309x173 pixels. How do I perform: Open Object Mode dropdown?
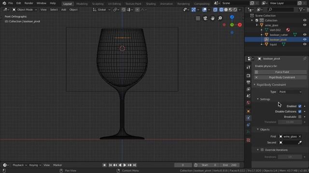[x=25, y=10]
